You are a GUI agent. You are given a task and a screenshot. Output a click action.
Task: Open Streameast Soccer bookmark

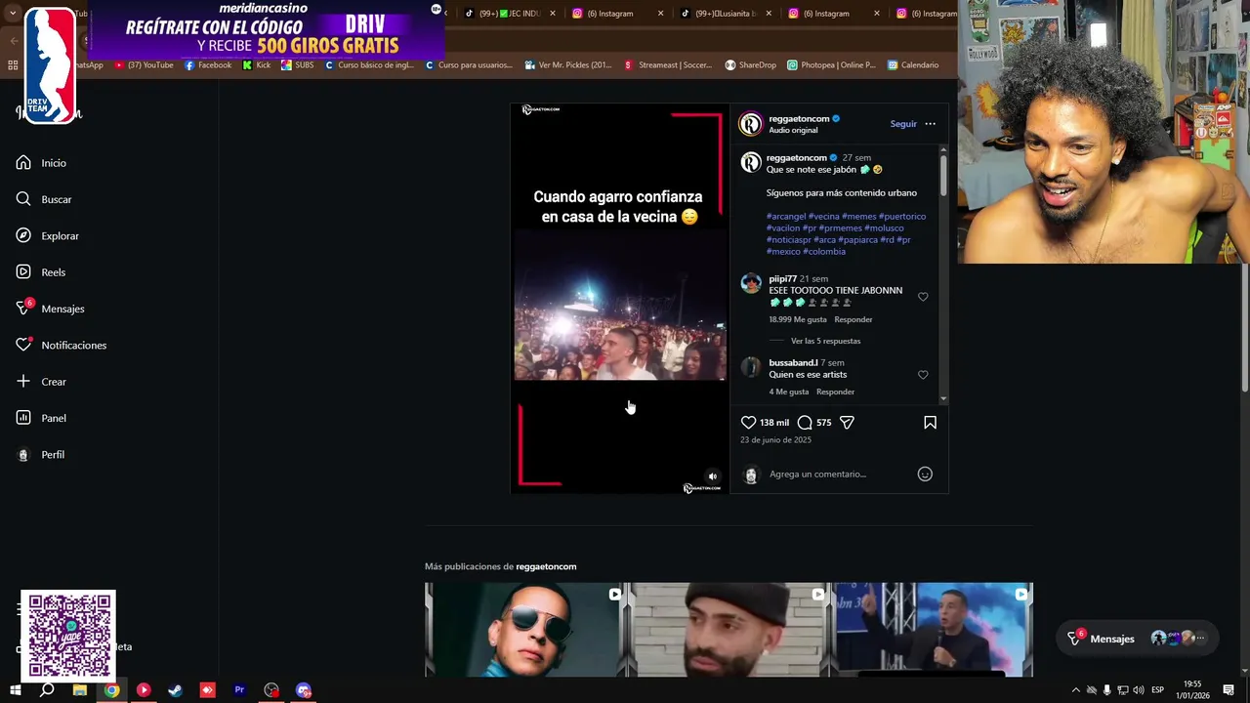click(667, 65)
